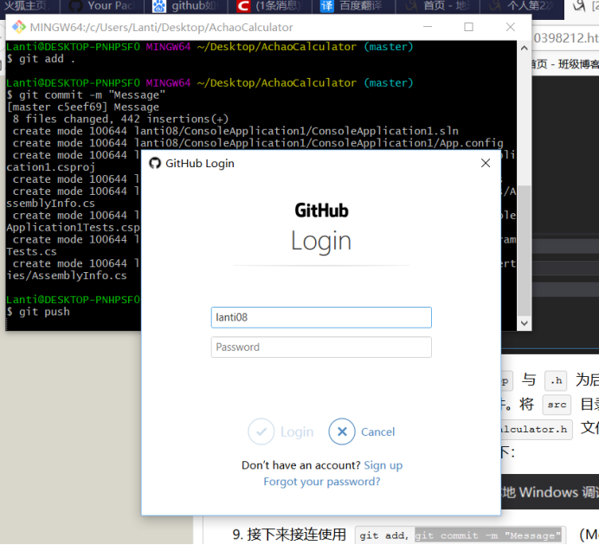Viewport: 599px width, 545px height.
Task: Click the GitHub octocat icon in dialog title
Action: [x=155, y=163]
